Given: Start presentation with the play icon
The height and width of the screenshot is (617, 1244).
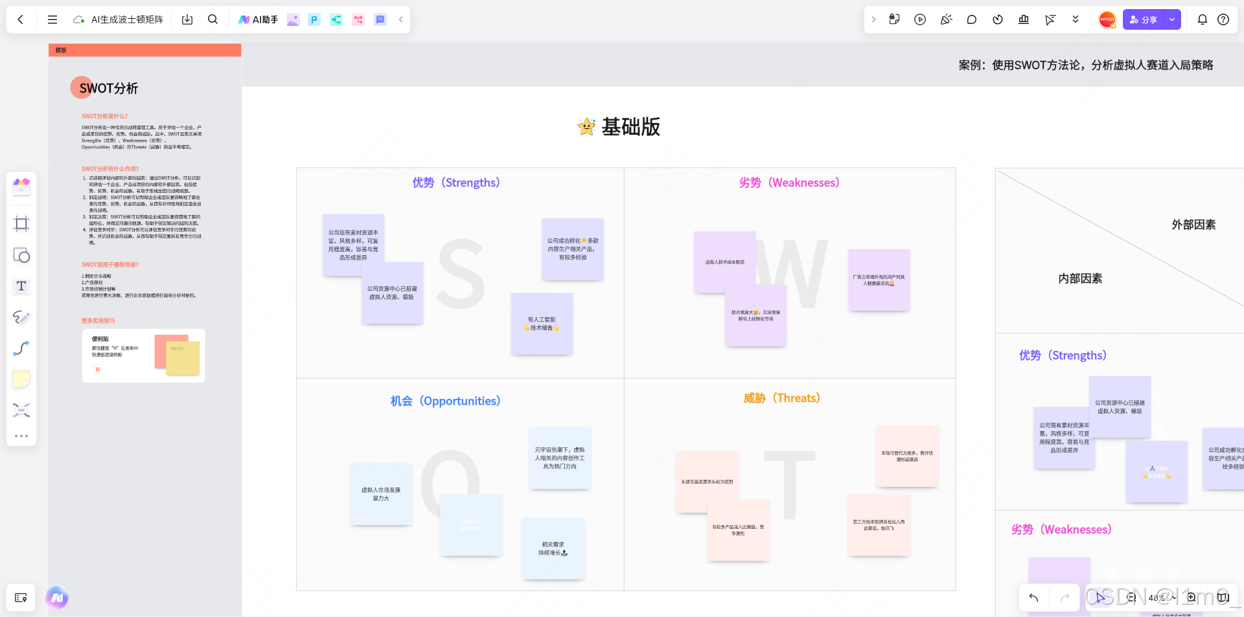Looking at the screenshot, I should pos(920,19).
